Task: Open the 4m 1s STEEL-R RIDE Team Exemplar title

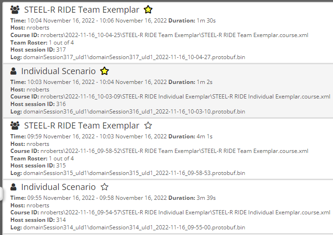Action: [82, 126]
